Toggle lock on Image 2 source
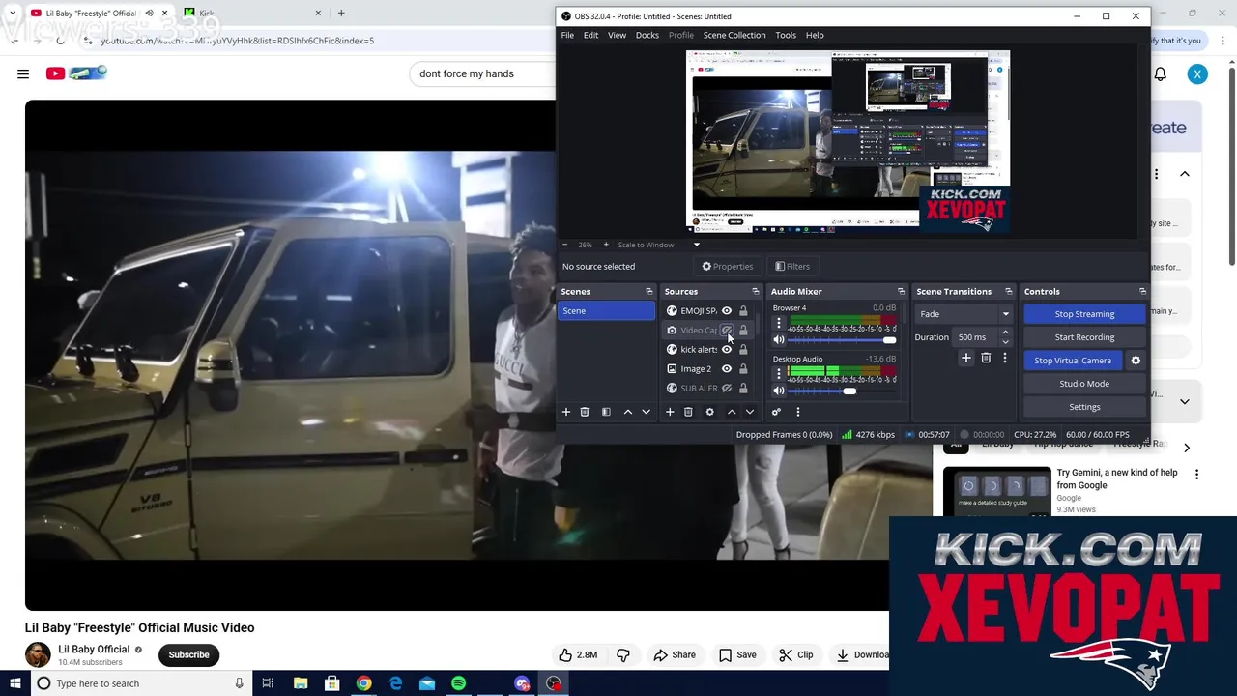The image size is (1237, 696). pyautogui.click(x=743, y=369)
